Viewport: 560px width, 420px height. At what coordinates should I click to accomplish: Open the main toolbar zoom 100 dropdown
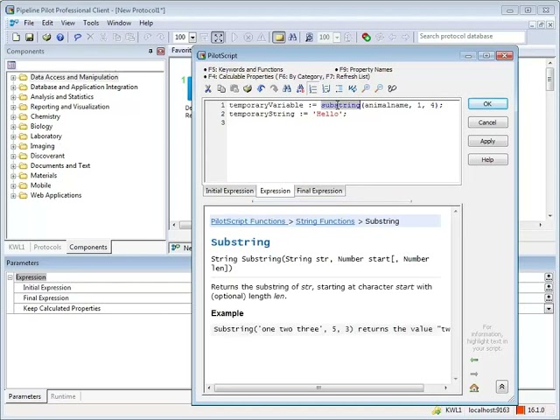click(192, 37)
